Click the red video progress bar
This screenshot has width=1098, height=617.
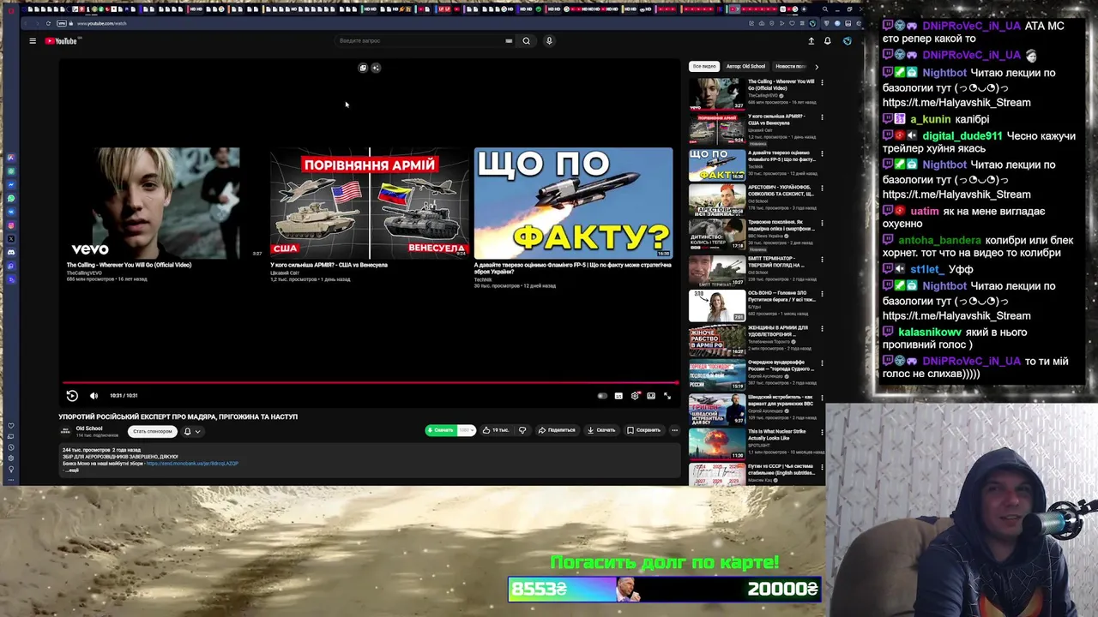coord(370,383)
